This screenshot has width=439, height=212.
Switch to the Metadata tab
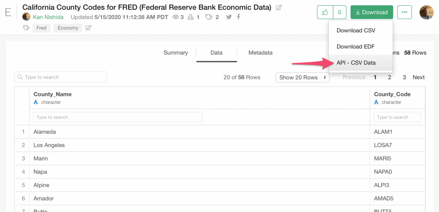coord(260,53)
